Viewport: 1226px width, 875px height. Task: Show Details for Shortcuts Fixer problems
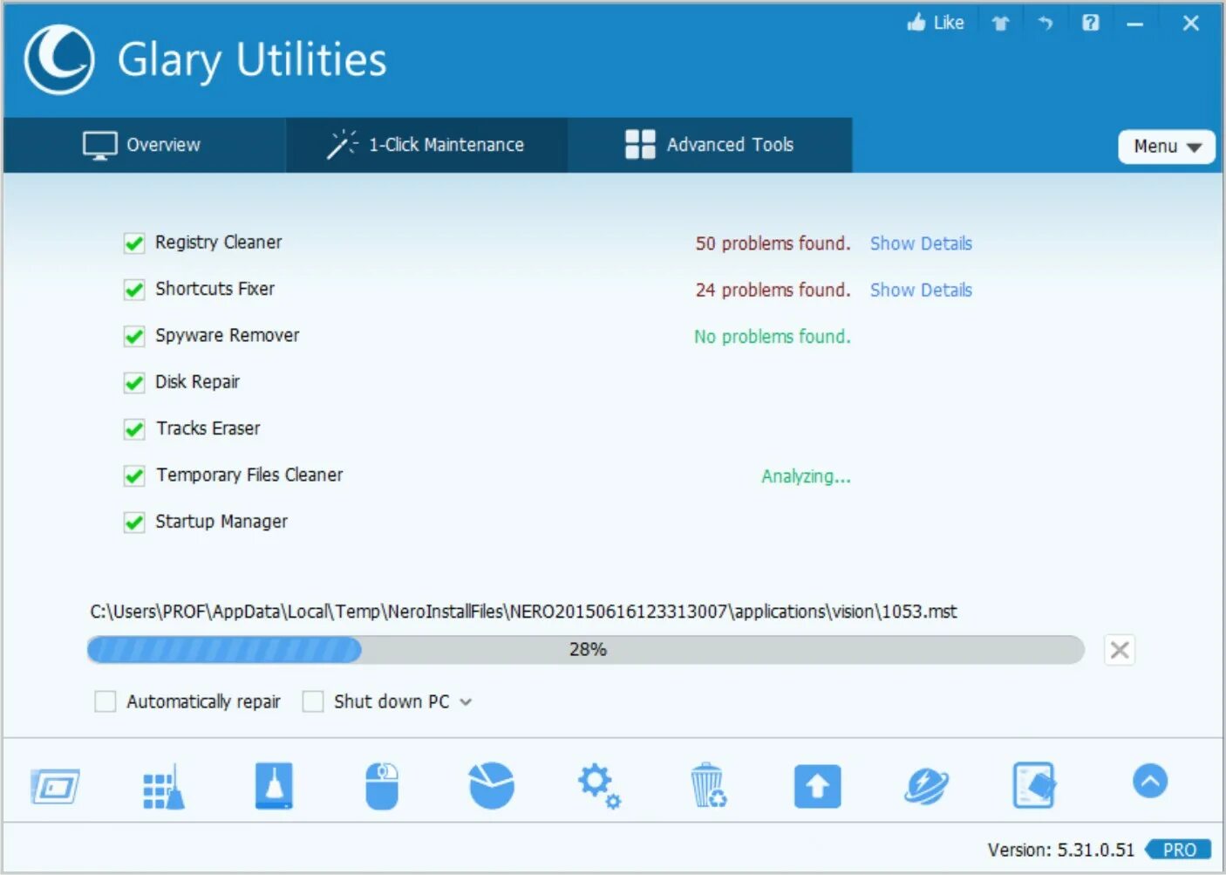pos(921,290)
